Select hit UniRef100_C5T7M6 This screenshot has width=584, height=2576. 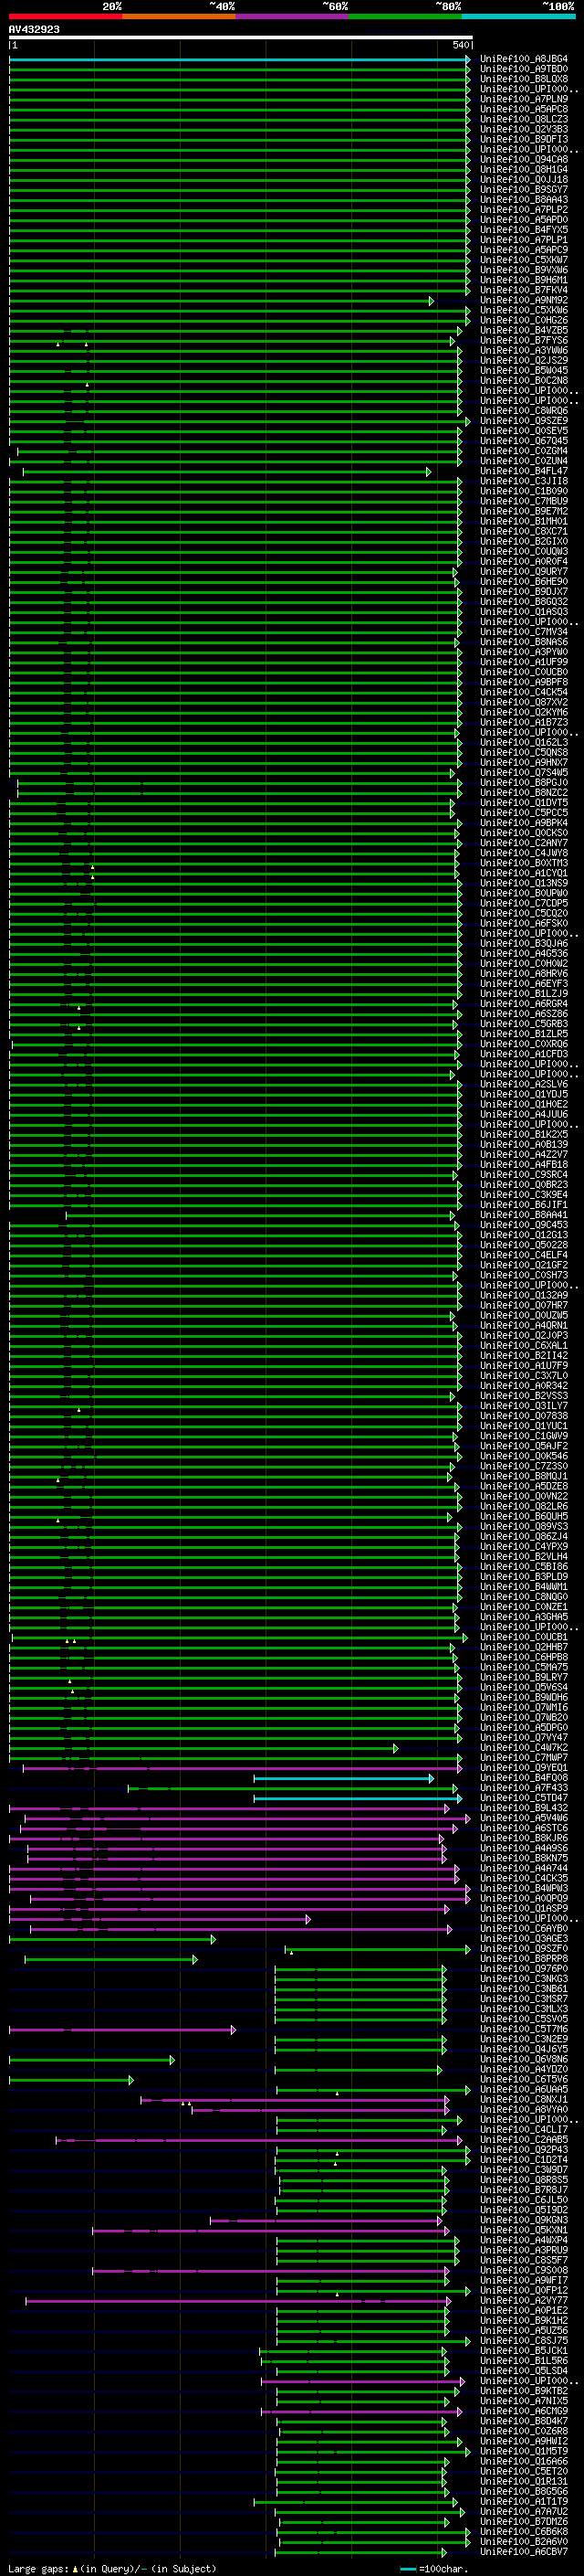click(x=524, y=2029)
